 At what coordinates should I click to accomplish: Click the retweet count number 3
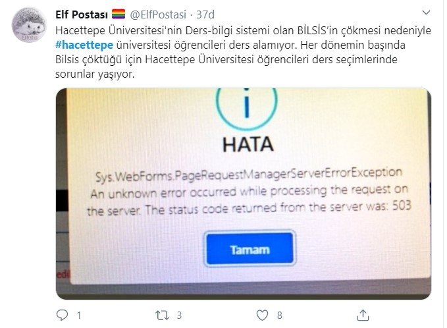coord(179,315)
